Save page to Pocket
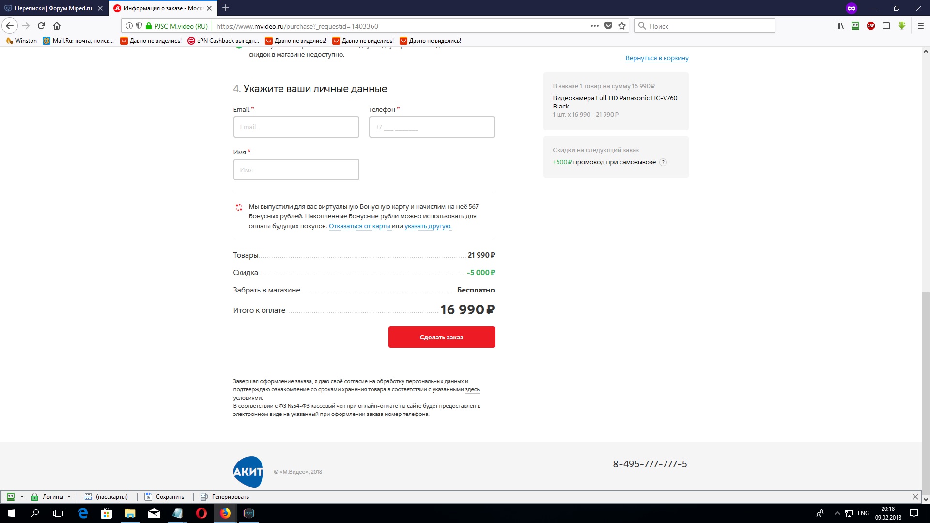 [x=608, y=26]
